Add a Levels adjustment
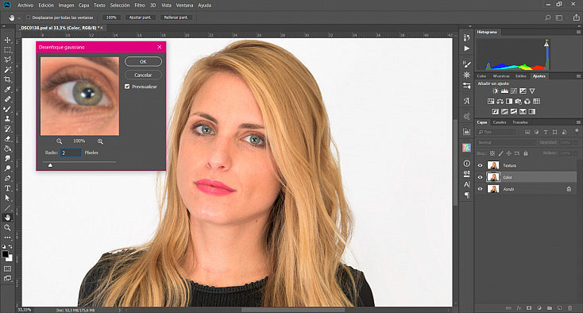The width and height of the screenshot is (583, 313). click(504, 91)
